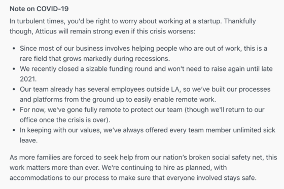The height and width of the screenshot is (189, 284).
Task: Click the '2021.' text
Action: coord(28,79)
